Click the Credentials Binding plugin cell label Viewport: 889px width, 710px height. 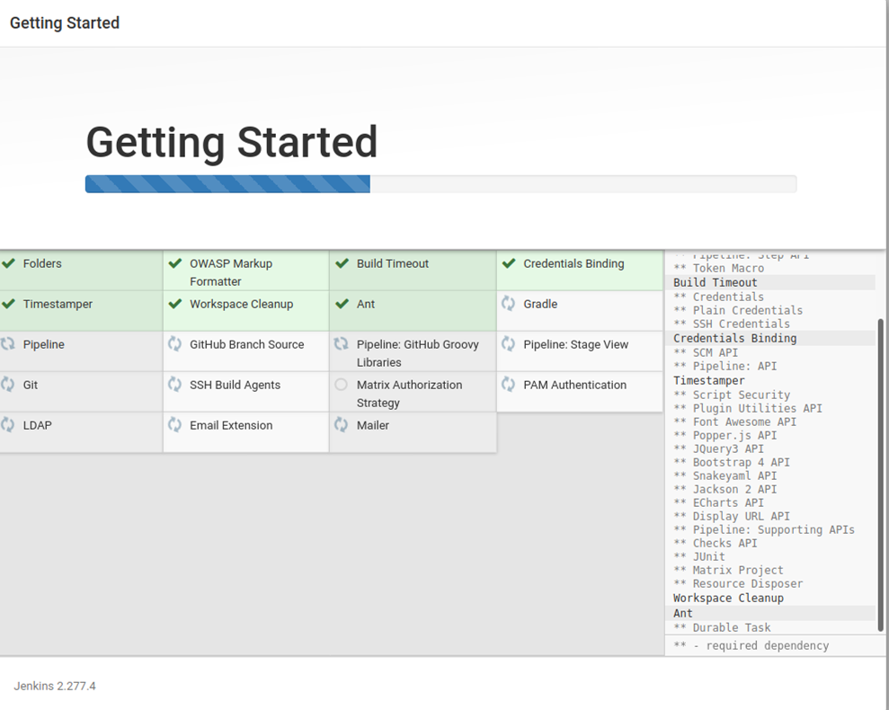[x=573, y=263]
